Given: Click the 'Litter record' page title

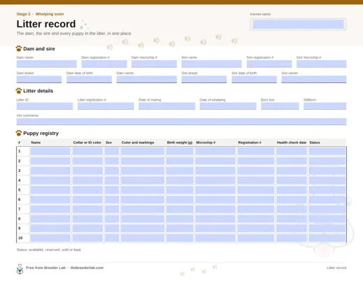Looking at the screenshot, I should pyautogui.click(x=46, y=24).
